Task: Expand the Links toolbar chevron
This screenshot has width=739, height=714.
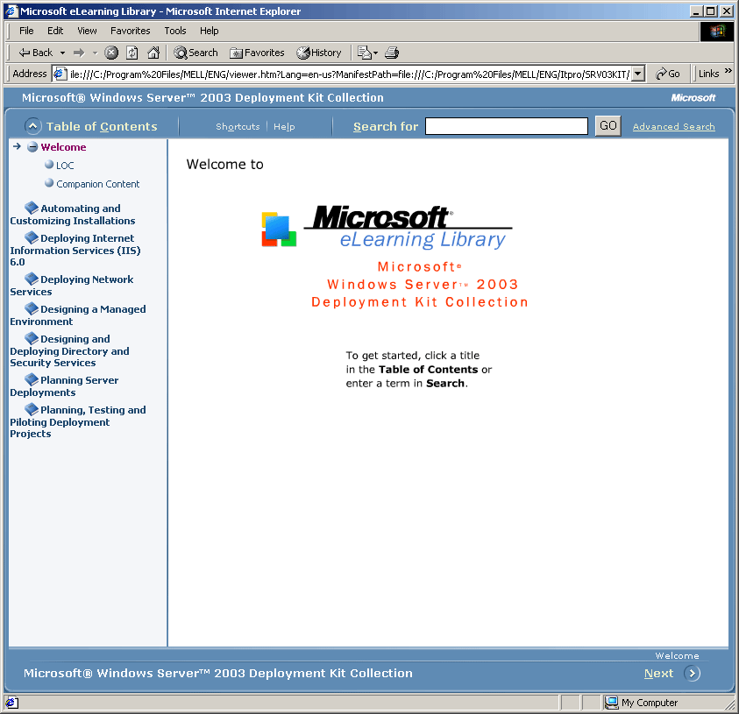Action: [728, 71]
